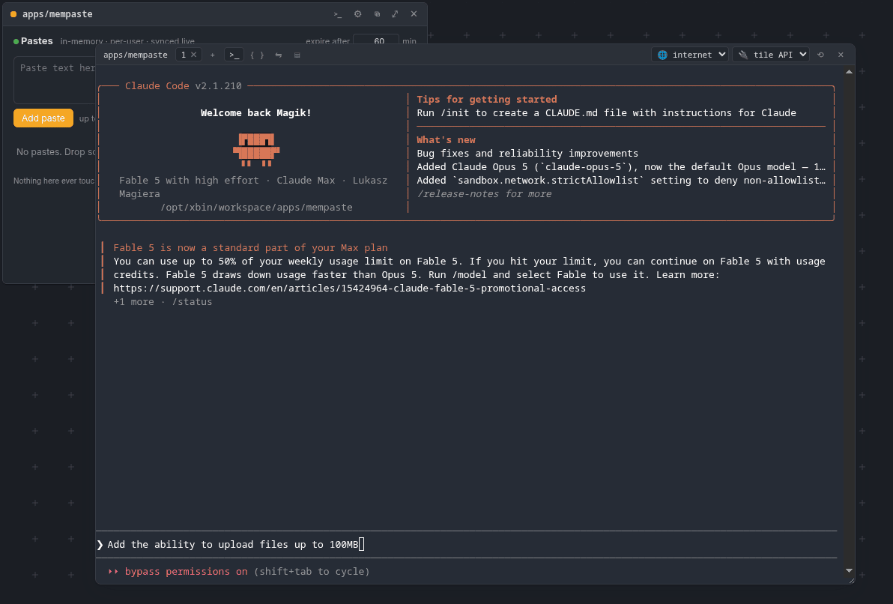
Task: Focus the Paste text here textarea
Action: pyautogui.click(x=55, y=79)
